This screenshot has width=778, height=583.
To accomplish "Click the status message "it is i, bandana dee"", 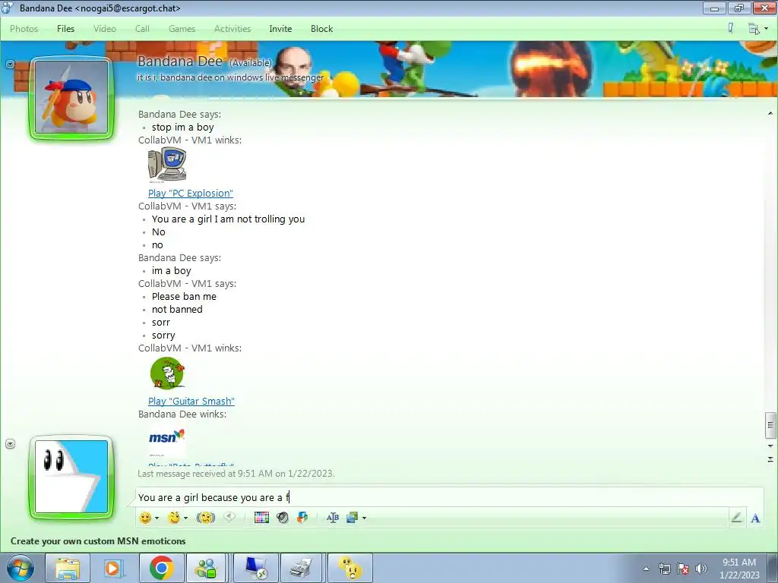I will 230,77.
